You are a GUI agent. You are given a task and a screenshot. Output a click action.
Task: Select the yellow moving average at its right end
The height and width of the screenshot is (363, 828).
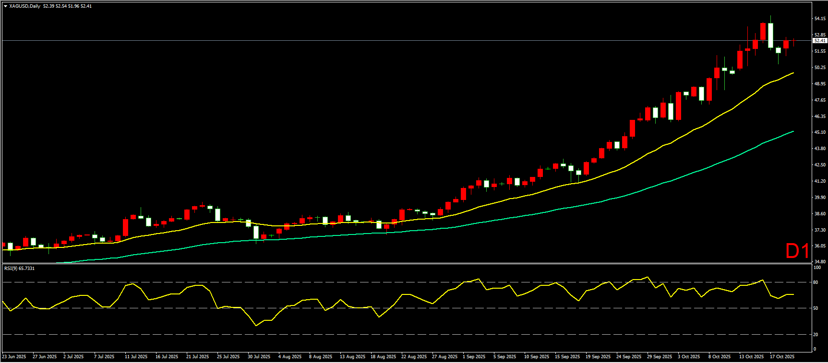coord(792,73)
